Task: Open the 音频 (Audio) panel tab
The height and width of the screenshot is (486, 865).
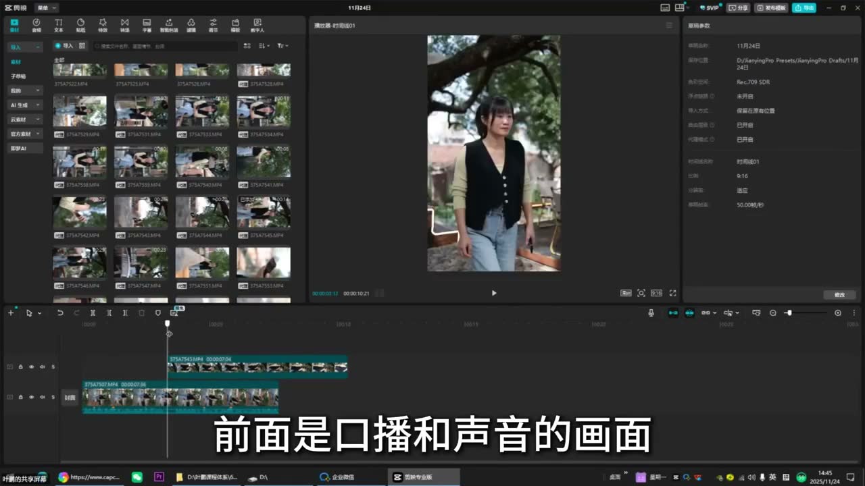Action: coord(36,26)
